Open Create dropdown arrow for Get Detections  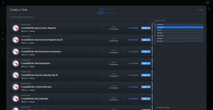(149, 63)
